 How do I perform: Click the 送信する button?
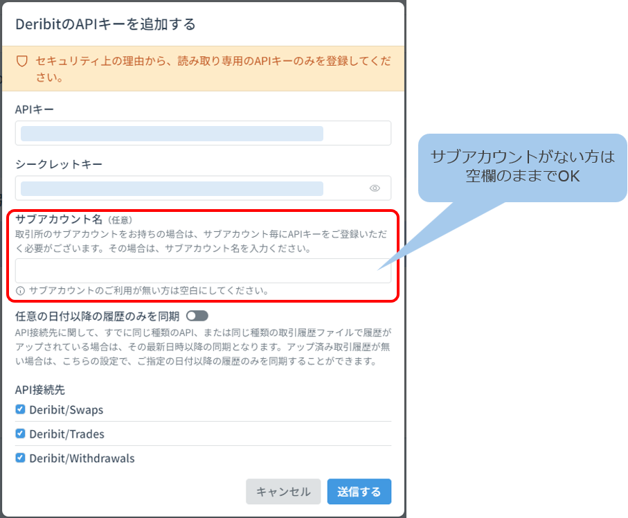[359, 492]
